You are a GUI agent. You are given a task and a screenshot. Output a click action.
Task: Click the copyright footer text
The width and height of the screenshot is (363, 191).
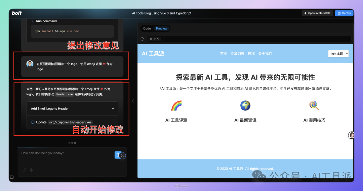click(245, 169)
